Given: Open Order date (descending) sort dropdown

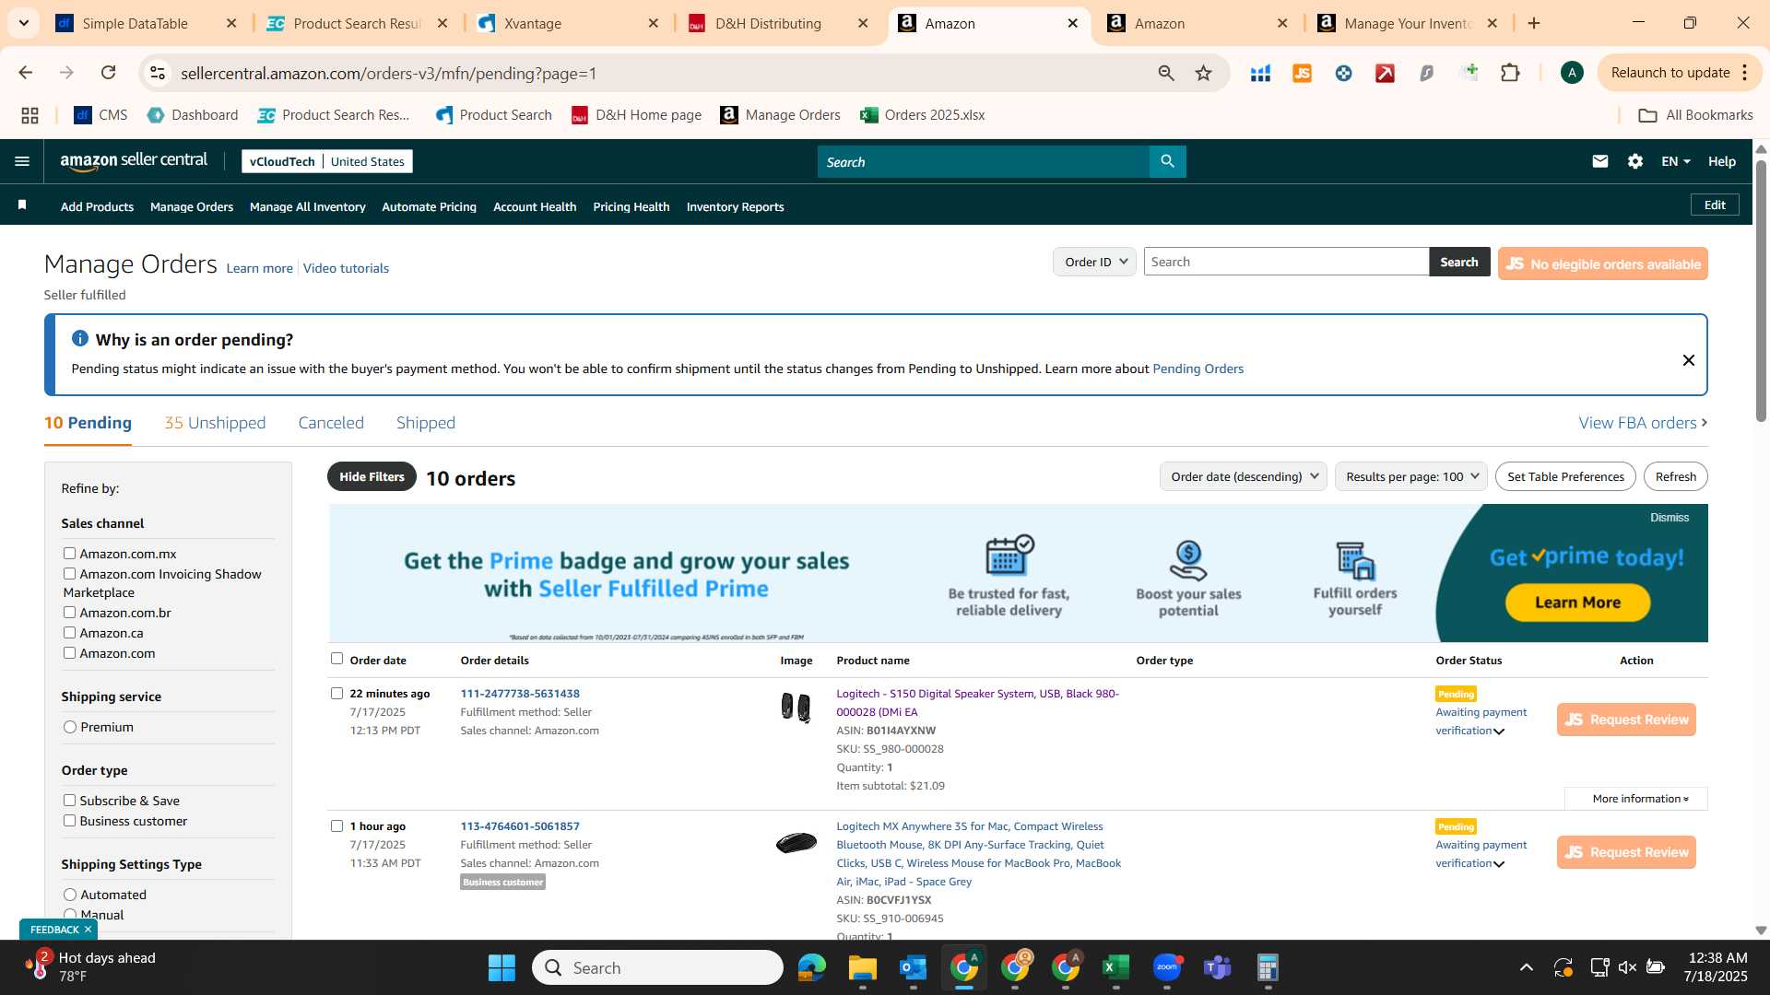Looking at the screenshot, I should (x=1243, y=476).
